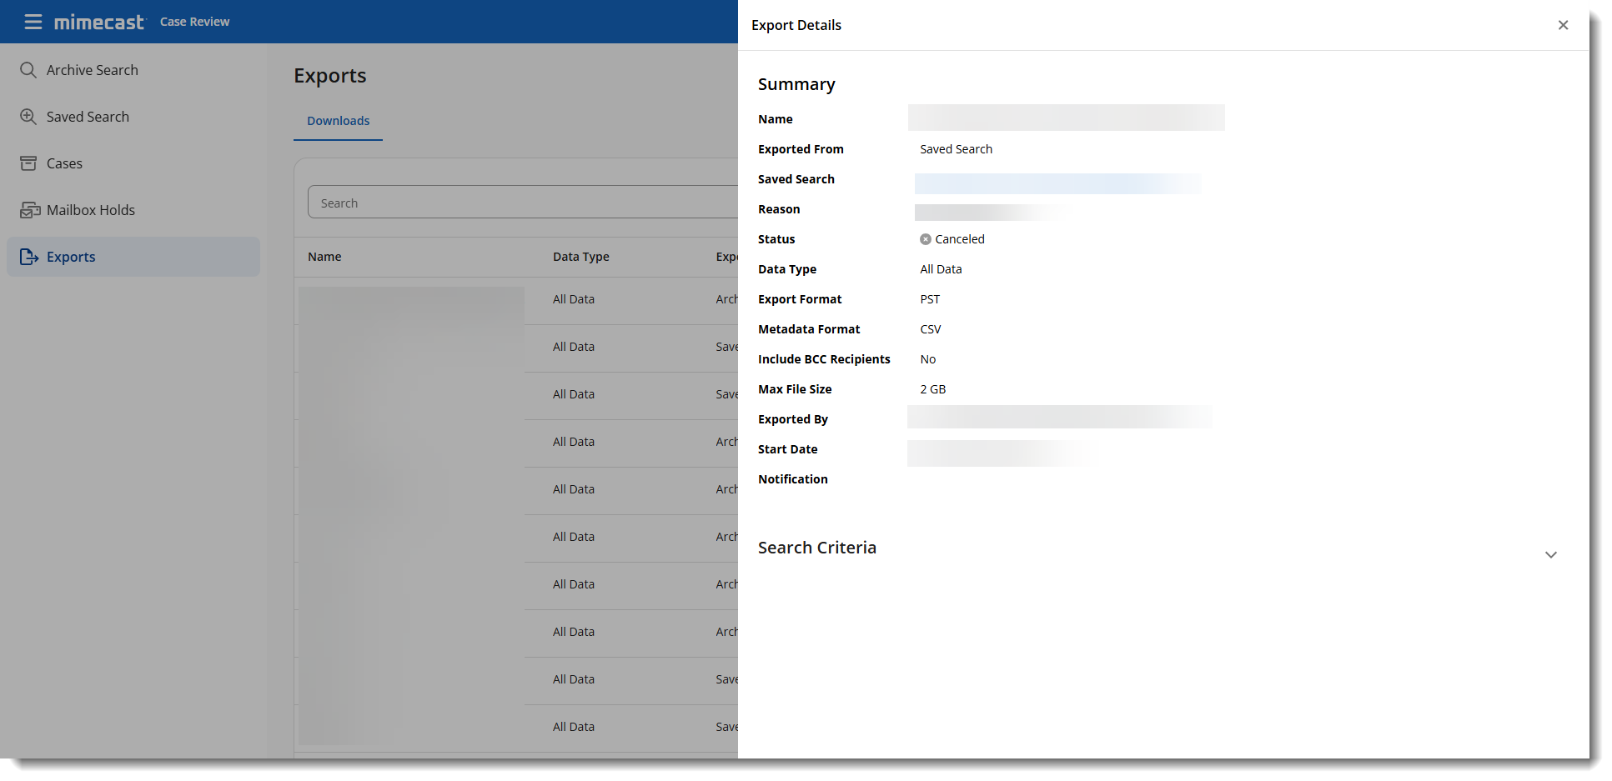Viewport: 1612px width, 781px height.
Task: Click the Exports icon in sidebar
Action: [x=29, y=257]
